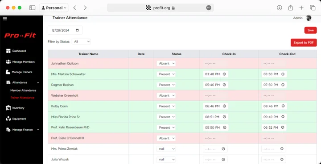Viewport: 321px width, 164px height.
Task: Expand the Manage Finance menu chevron
Action: pos(38,130)
